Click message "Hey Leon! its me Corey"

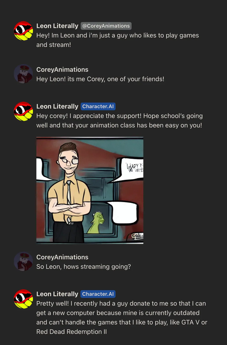point(100,79)
